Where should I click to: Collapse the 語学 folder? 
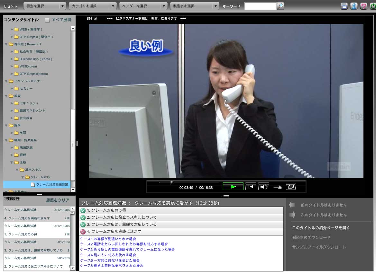click(6, 126)
